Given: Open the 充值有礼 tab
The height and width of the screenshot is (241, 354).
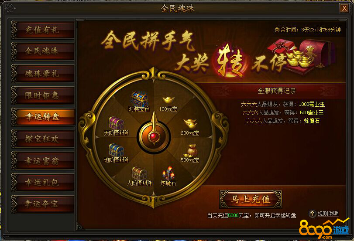Looking at the screenshot, I should click(x=43, y=30).
